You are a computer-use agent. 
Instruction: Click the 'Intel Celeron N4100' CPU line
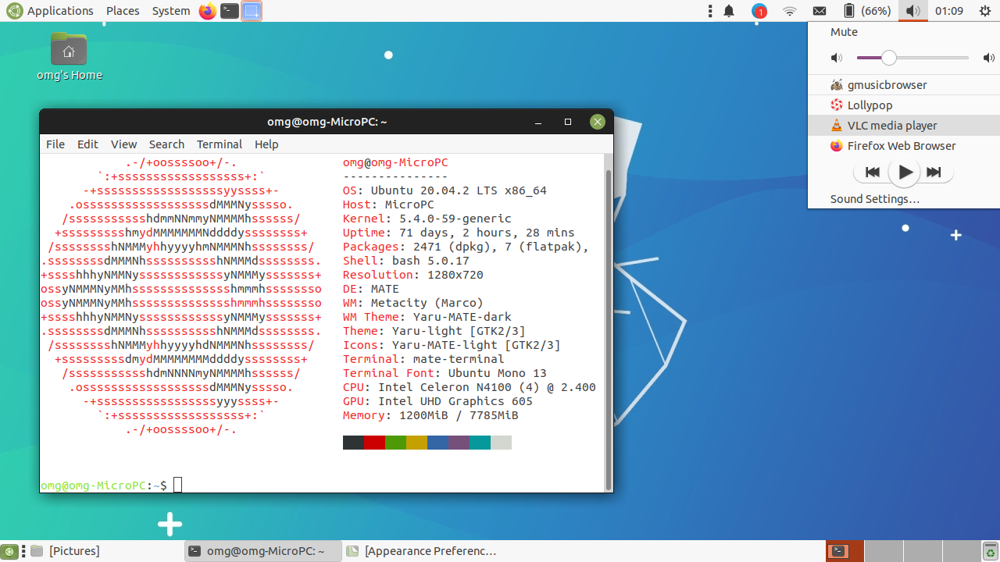coord(470,387)
